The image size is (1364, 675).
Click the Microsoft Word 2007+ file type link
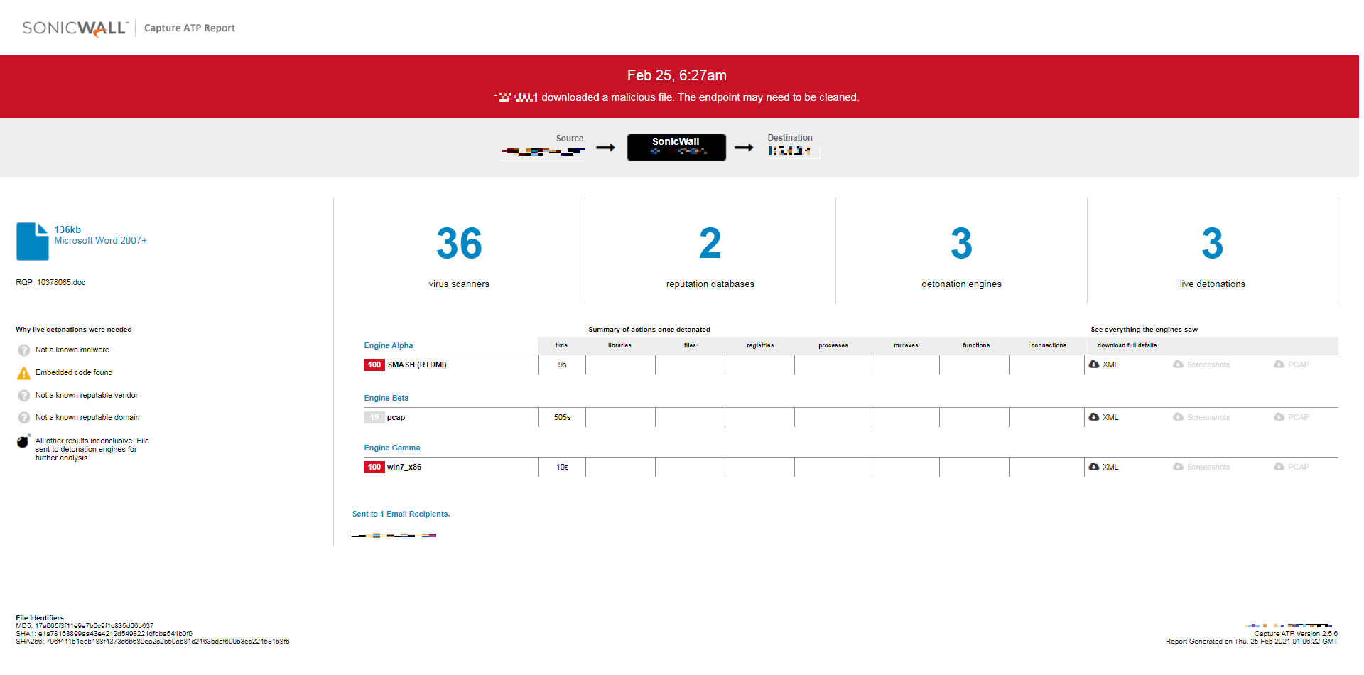[x=101, y=241]
